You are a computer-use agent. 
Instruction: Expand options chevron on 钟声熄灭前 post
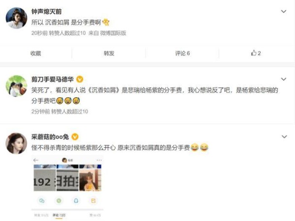(284, 11)
